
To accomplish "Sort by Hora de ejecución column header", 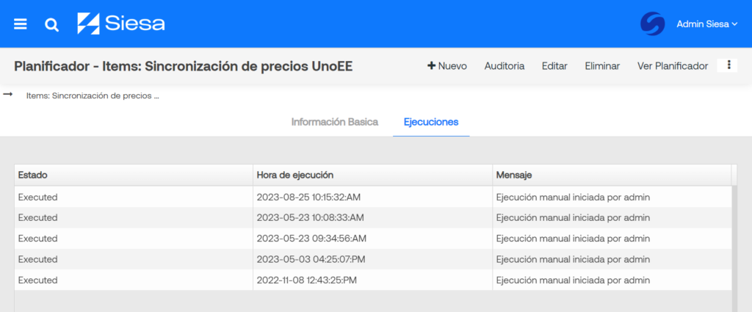I will click(372, 175).
